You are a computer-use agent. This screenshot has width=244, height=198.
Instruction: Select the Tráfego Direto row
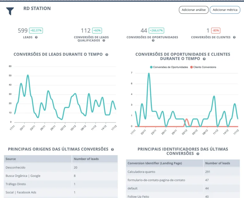pyautogui.click(x=61, y=184)
